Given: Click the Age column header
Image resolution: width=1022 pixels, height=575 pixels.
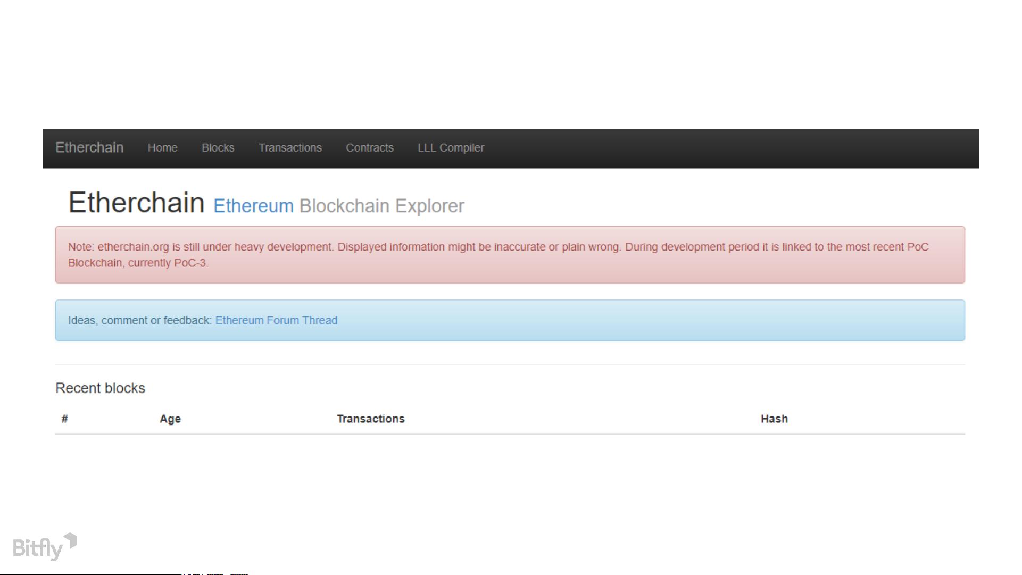Looking at the screenshot, I should [x=170, y=419].
